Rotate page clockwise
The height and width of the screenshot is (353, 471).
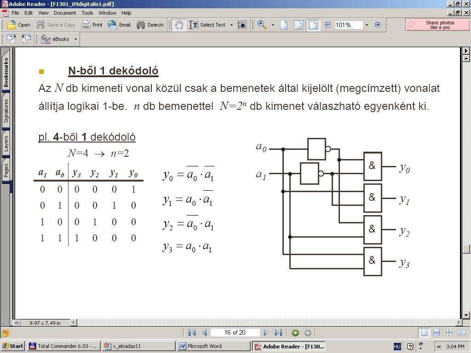11,39
